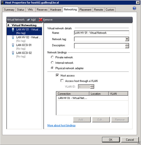
Task: Open the Network tag dropdown
Action: (x=127, y=39)
